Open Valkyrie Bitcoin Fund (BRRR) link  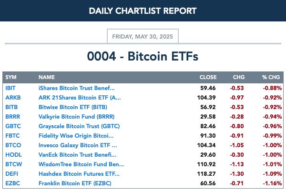click(76, 117)
